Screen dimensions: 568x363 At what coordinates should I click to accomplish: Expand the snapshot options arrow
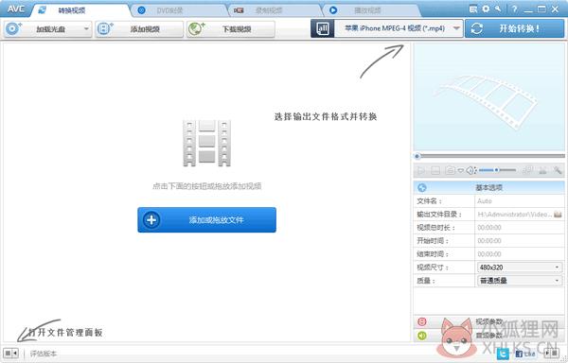(x=460, y=171)
